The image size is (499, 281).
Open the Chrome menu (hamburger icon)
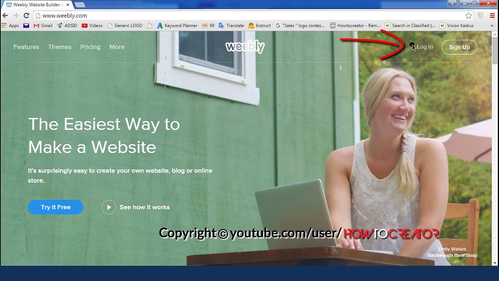492,16
